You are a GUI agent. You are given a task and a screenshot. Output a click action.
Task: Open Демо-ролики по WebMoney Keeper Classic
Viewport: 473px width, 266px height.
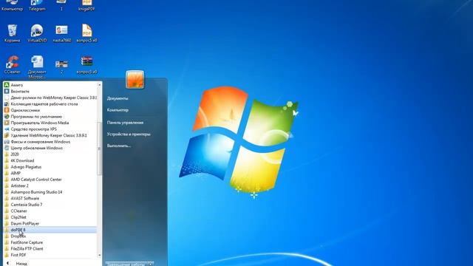(50, 98)
